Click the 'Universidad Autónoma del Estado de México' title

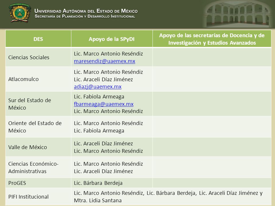[86, 11]
